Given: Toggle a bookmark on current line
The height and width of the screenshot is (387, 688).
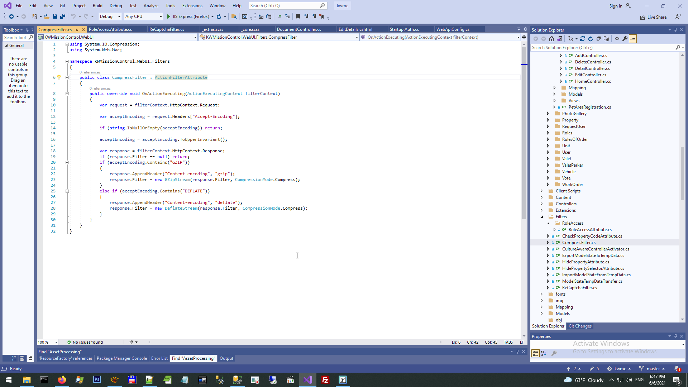Looking at the screenshot, I should pos(298,16).
